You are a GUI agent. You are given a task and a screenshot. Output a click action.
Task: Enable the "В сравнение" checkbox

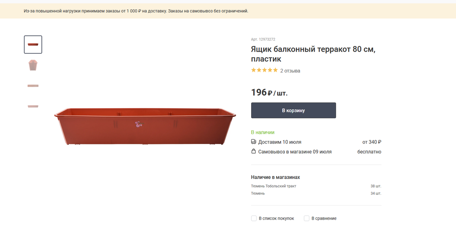pyautogui.click(x=307, y=218)
